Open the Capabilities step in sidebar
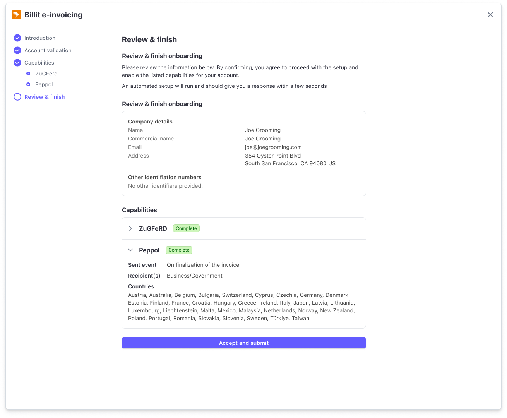507x418 pixels. [x=39, y=63]
